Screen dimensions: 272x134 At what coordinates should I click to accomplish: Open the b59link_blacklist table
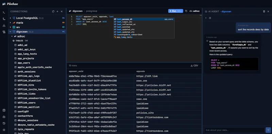coord(29,81)
